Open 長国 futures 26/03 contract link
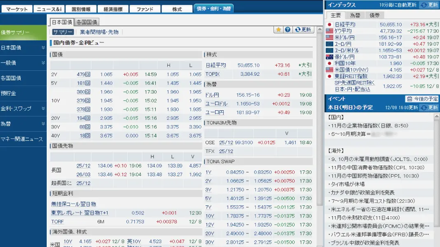440x247 pixels. click(83, 175)
